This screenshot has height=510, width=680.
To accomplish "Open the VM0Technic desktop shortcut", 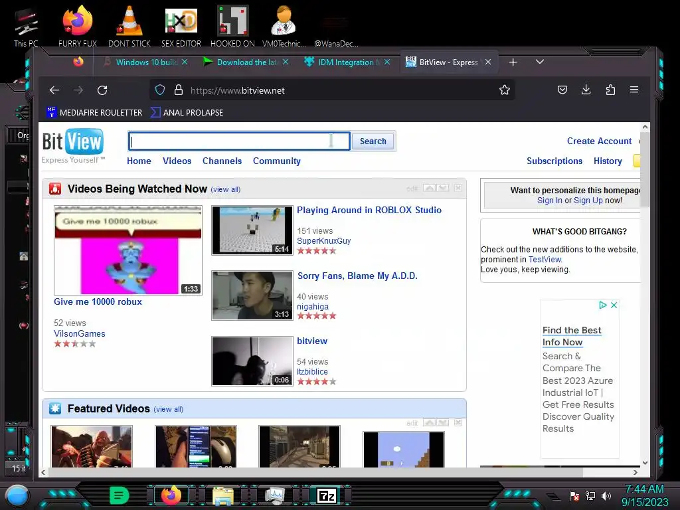I will pos(284,27).
